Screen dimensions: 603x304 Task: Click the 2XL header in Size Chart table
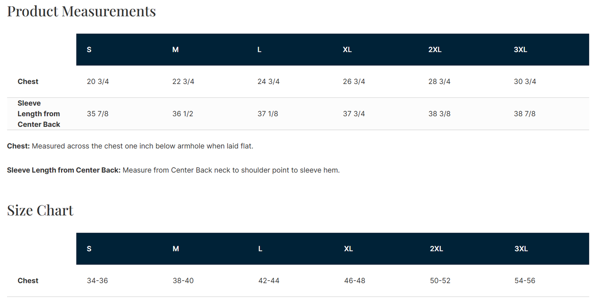[436, 249]
